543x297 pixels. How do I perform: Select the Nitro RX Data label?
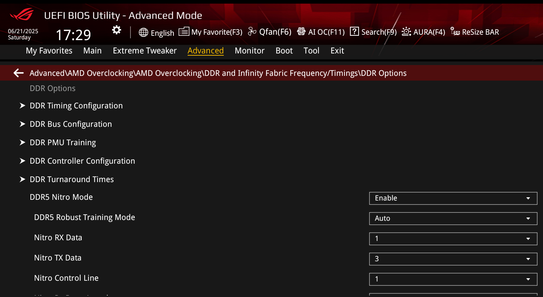pyautogui.click(x=58, y=237)
